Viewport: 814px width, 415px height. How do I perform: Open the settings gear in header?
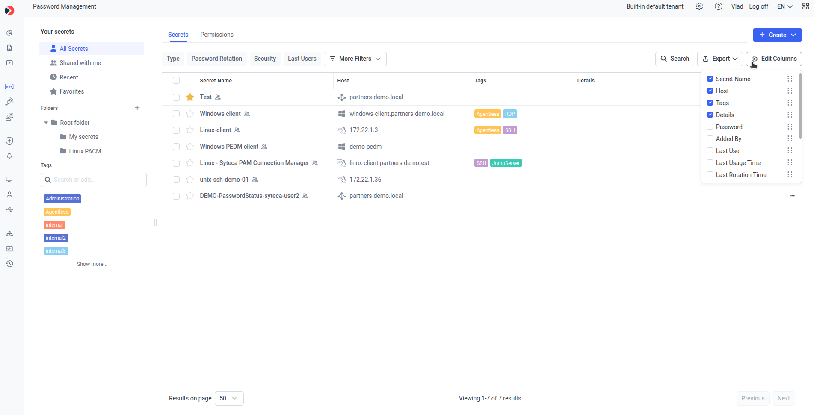pyautogui.click(x=699, y=6)
